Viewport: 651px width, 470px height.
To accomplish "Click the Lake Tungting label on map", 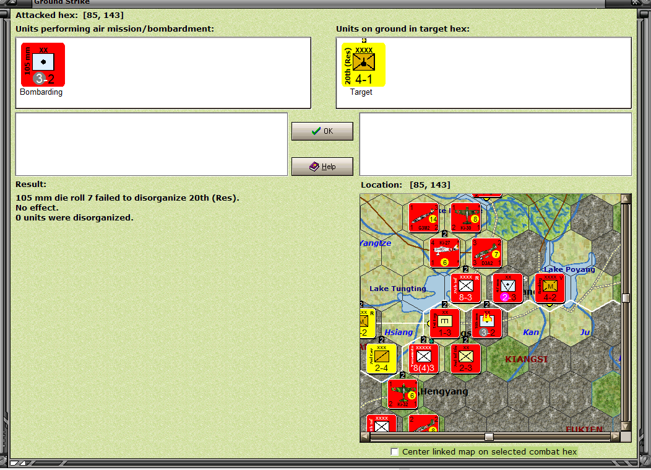I will tap(398, 289).
